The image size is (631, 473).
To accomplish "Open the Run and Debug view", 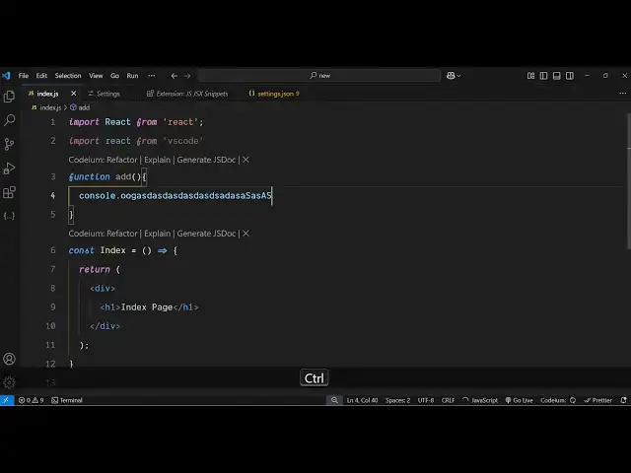I will 9,169.
